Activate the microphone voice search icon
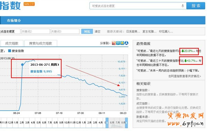Image resolution: width=207 pixels, height=131 pixels. coord(183,6)
